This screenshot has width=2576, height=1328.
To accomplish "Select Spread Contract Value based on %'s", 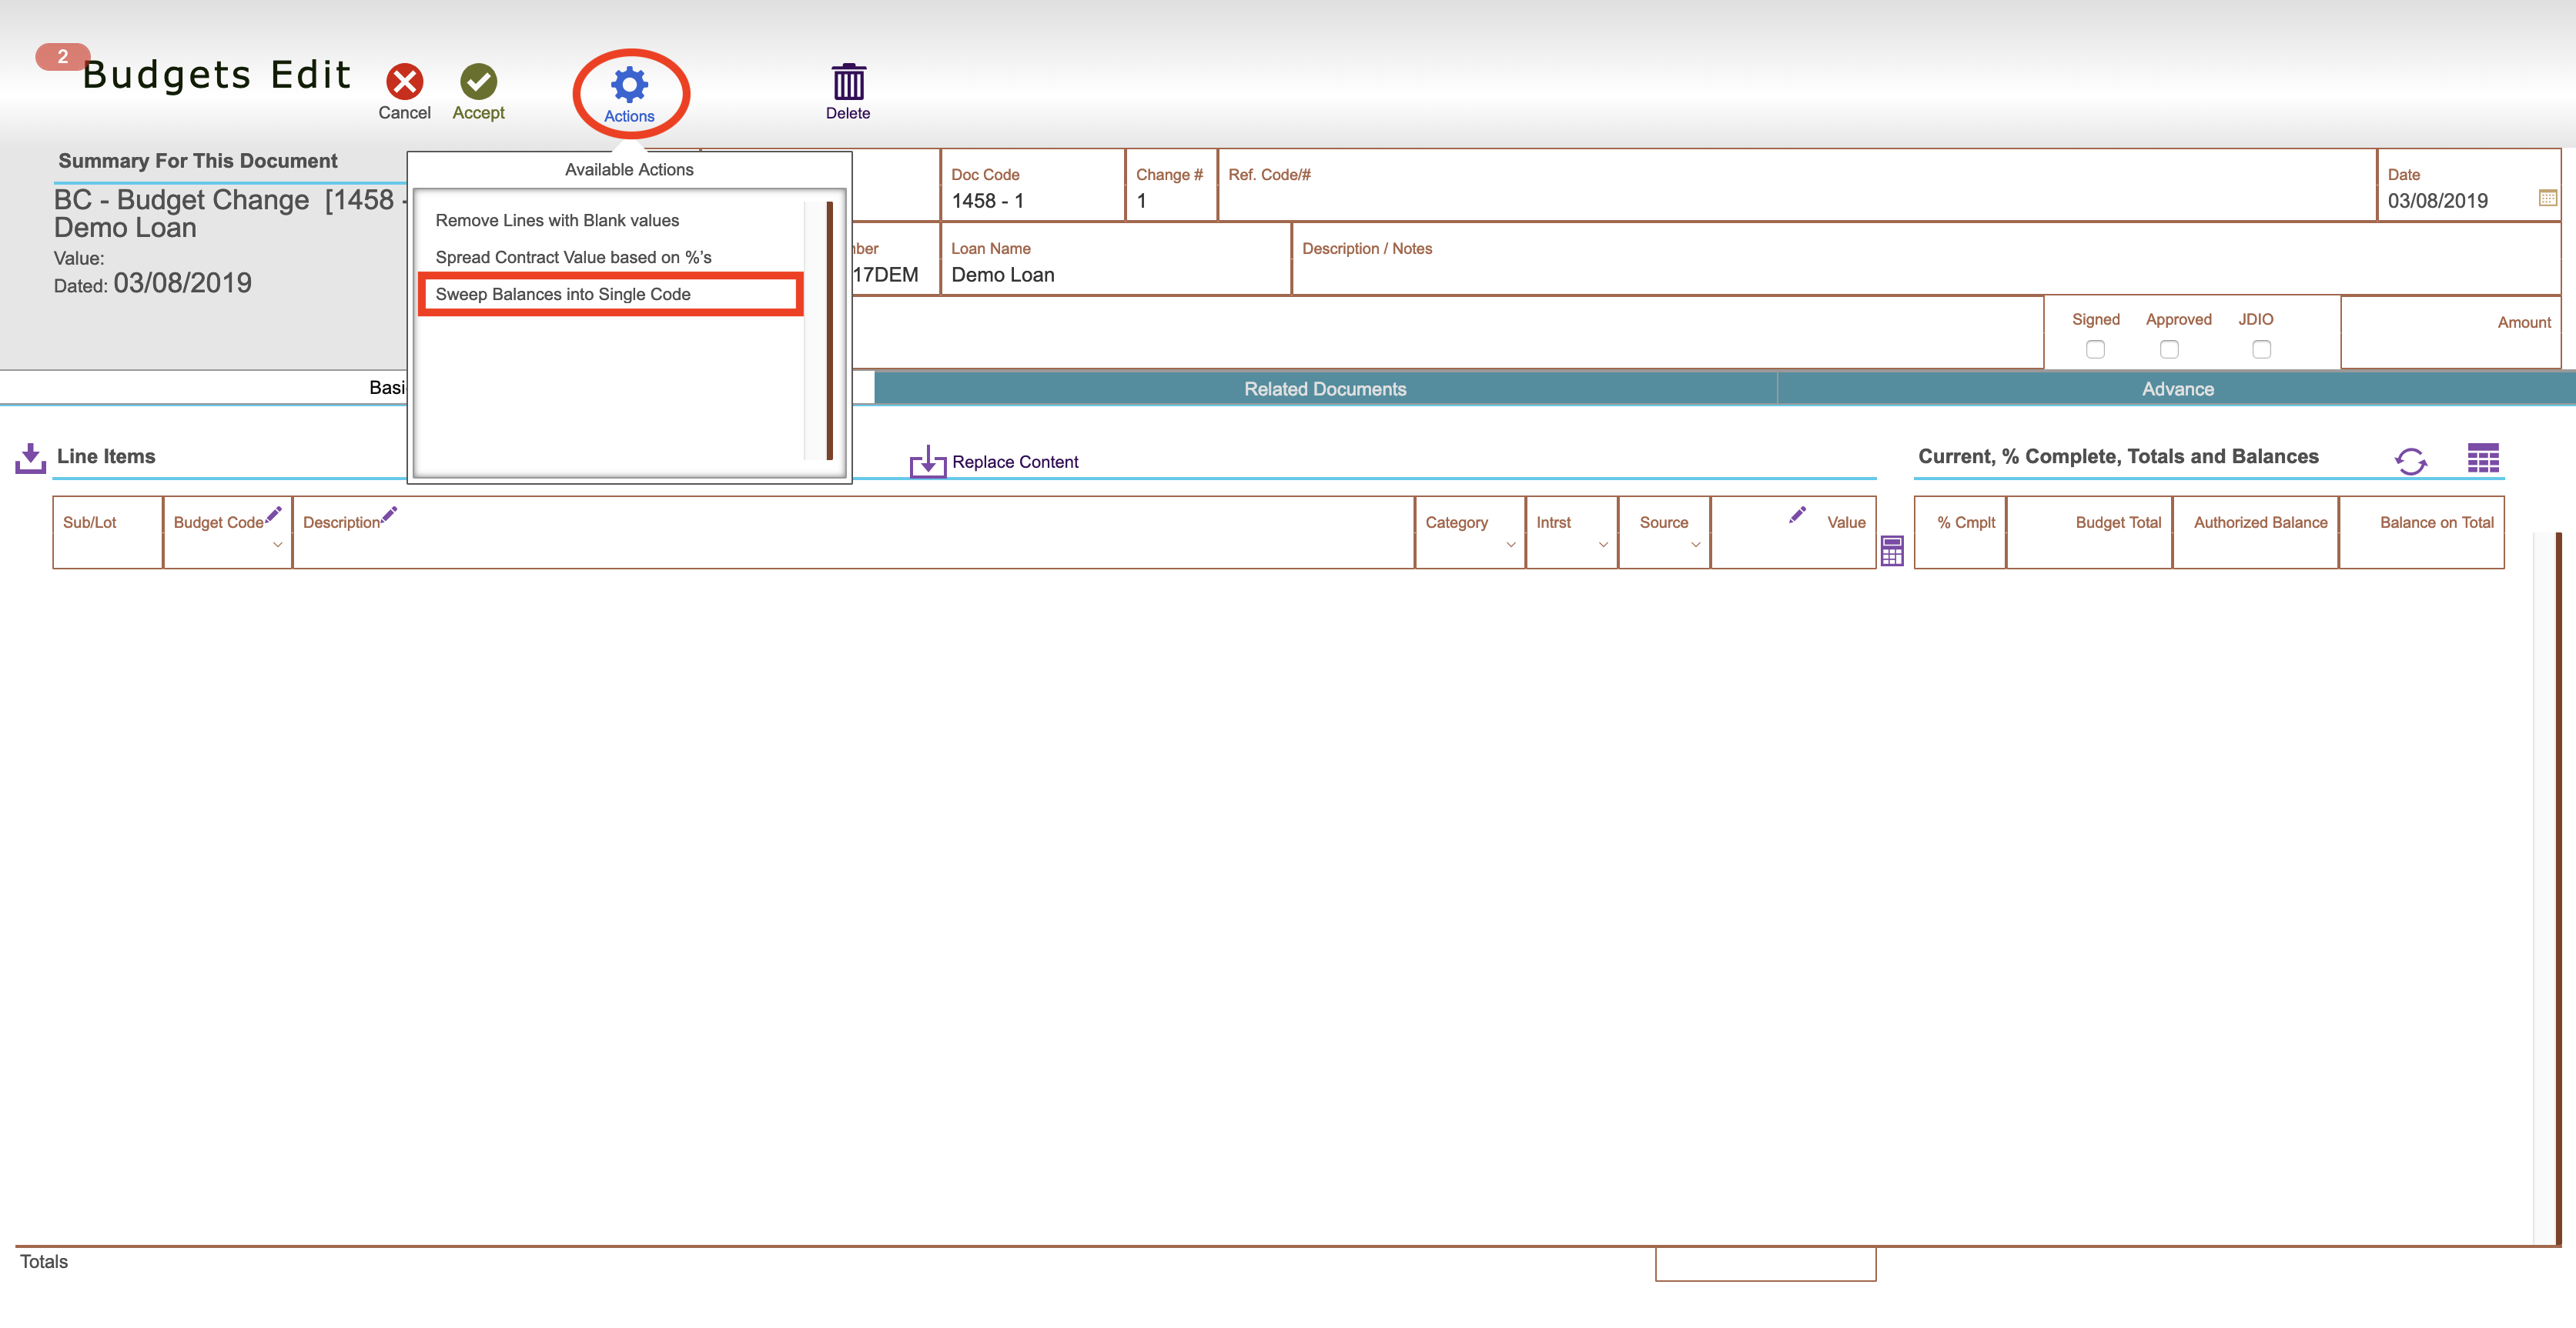I will 573,257.
